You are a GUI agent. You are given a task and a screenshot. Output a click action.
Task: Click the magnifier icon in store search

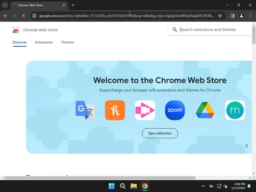click(x=175, y=30)
